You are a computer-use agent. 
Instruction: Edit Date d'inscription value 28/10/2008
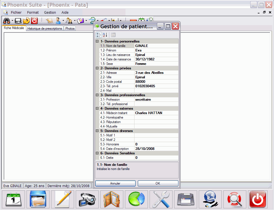(156, 149)
